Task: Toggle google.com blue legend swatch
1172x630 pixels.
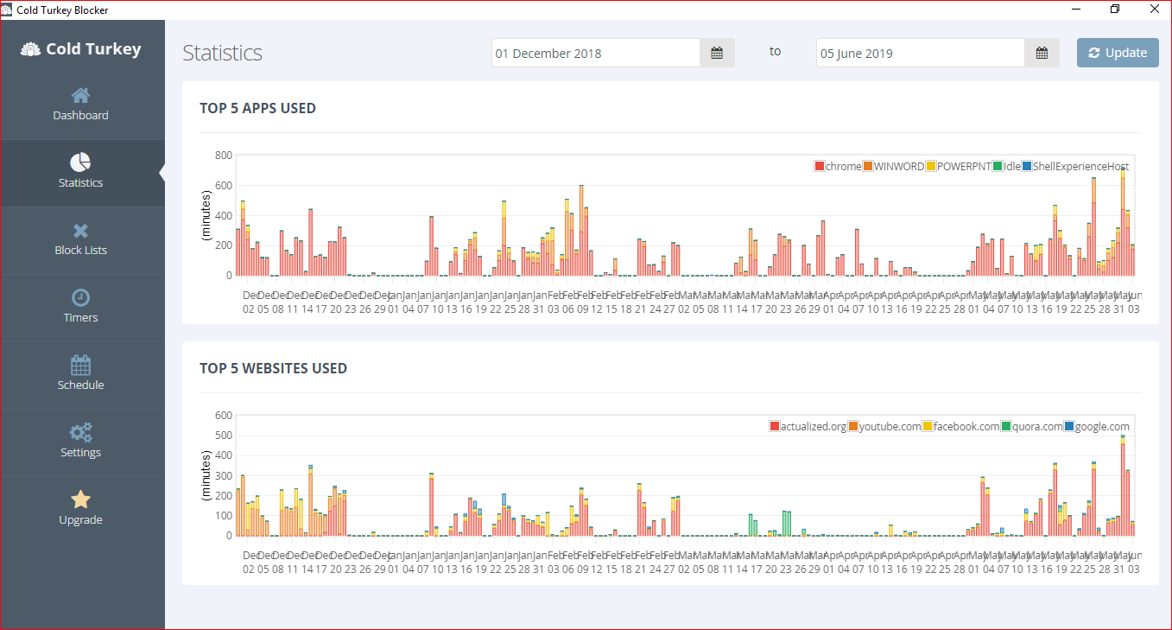Action: click(1069, 426)
